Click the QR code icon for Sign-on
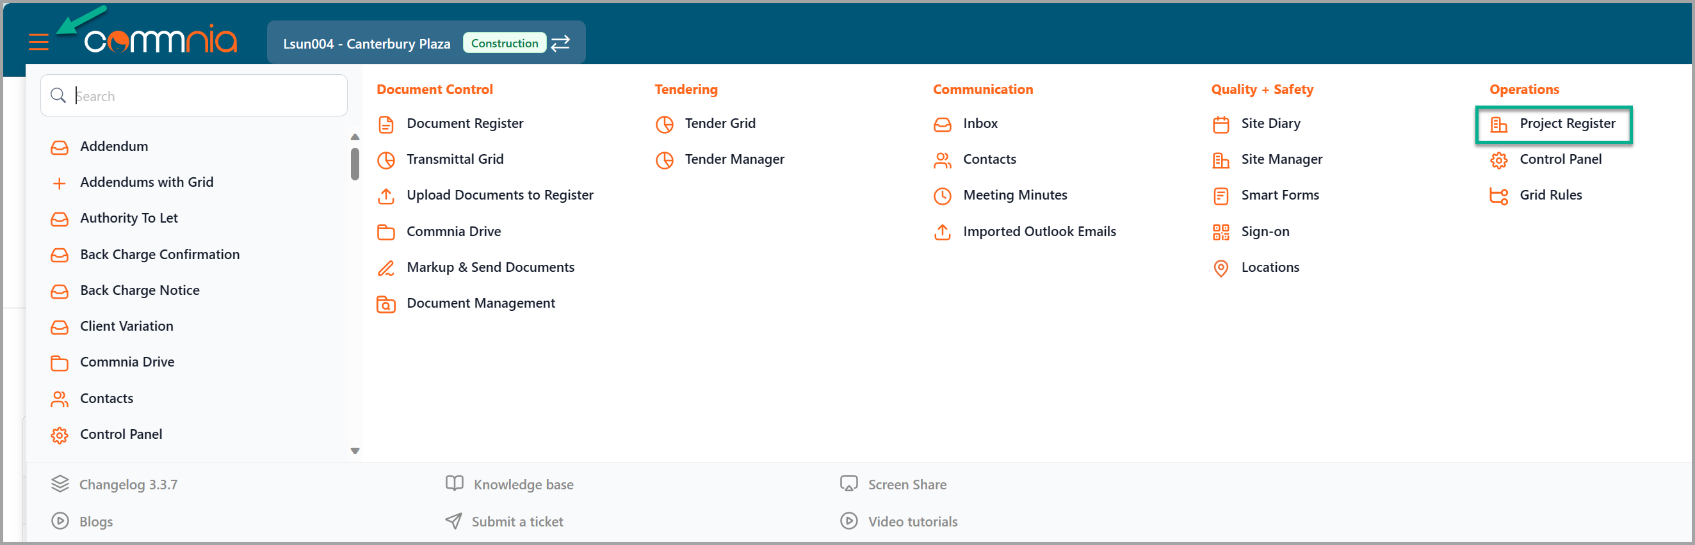Image resolution: width=1695 pixels, height=545 pixels. (1221, 232)
